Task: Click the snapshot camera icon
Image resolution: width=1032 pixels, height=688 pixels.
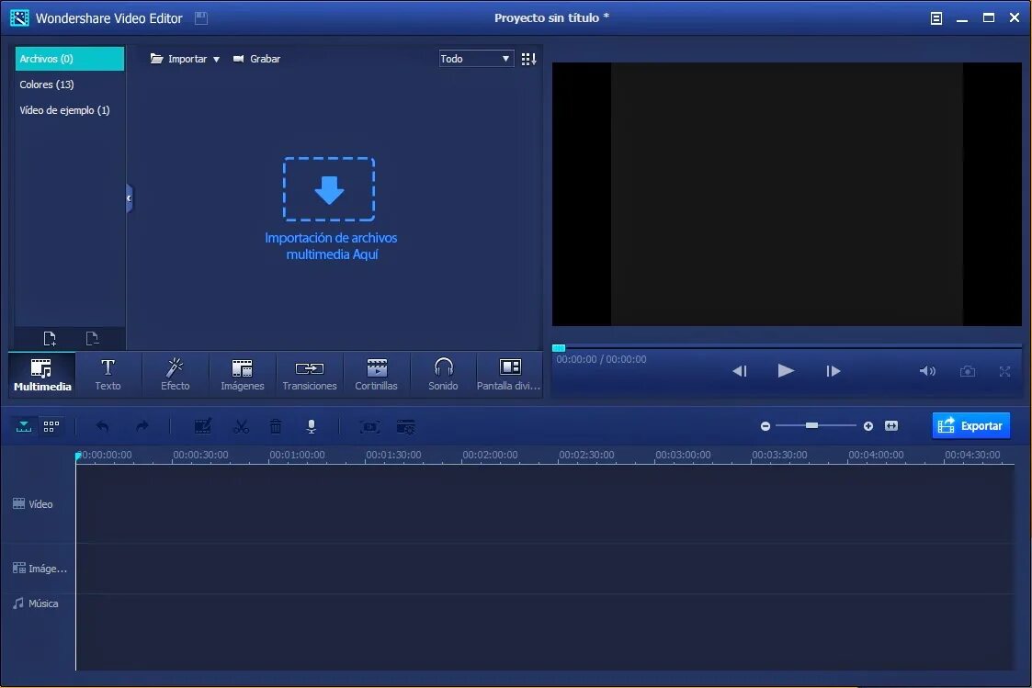Action: point(968,371)
